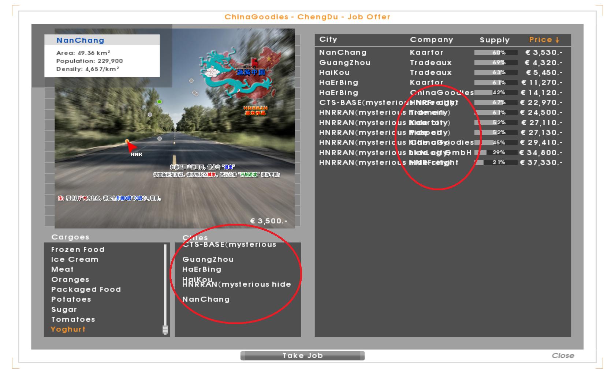The image size is (615, 384).
Task: Select CTS-BASE in the Cities list
Action: click(229, 245)
